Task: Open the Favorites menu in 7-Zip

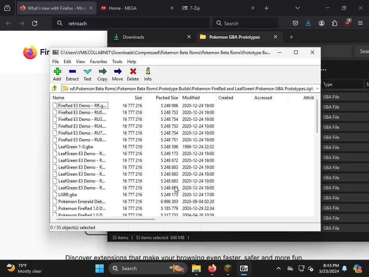Action: pos(98,61)
